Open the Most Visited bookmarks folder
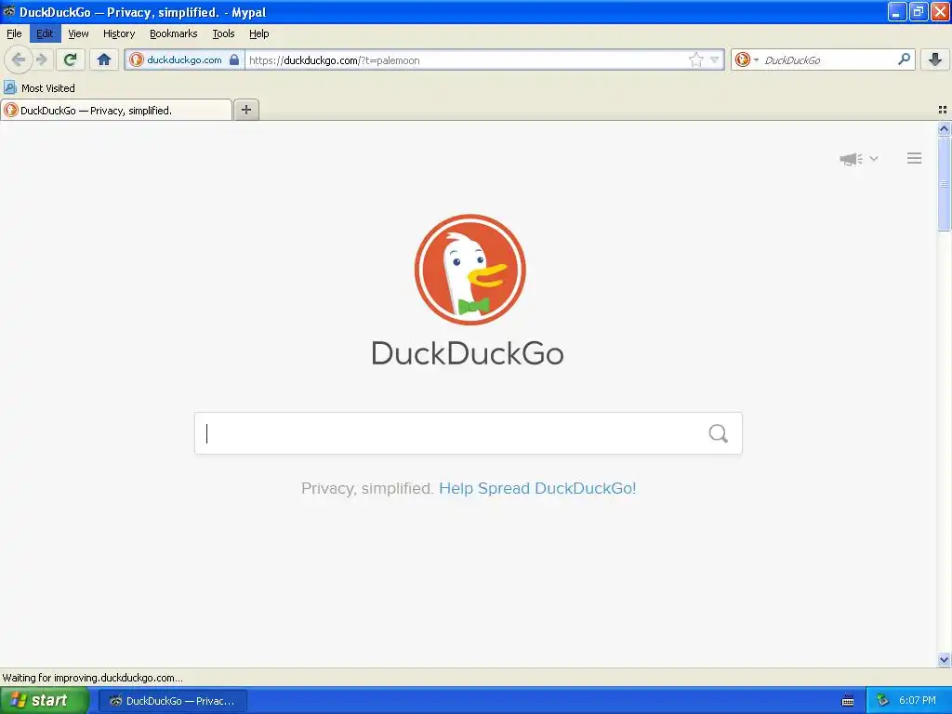Image resolution: width=952 pixels, height=714 pixels. [x=40, y=88]
